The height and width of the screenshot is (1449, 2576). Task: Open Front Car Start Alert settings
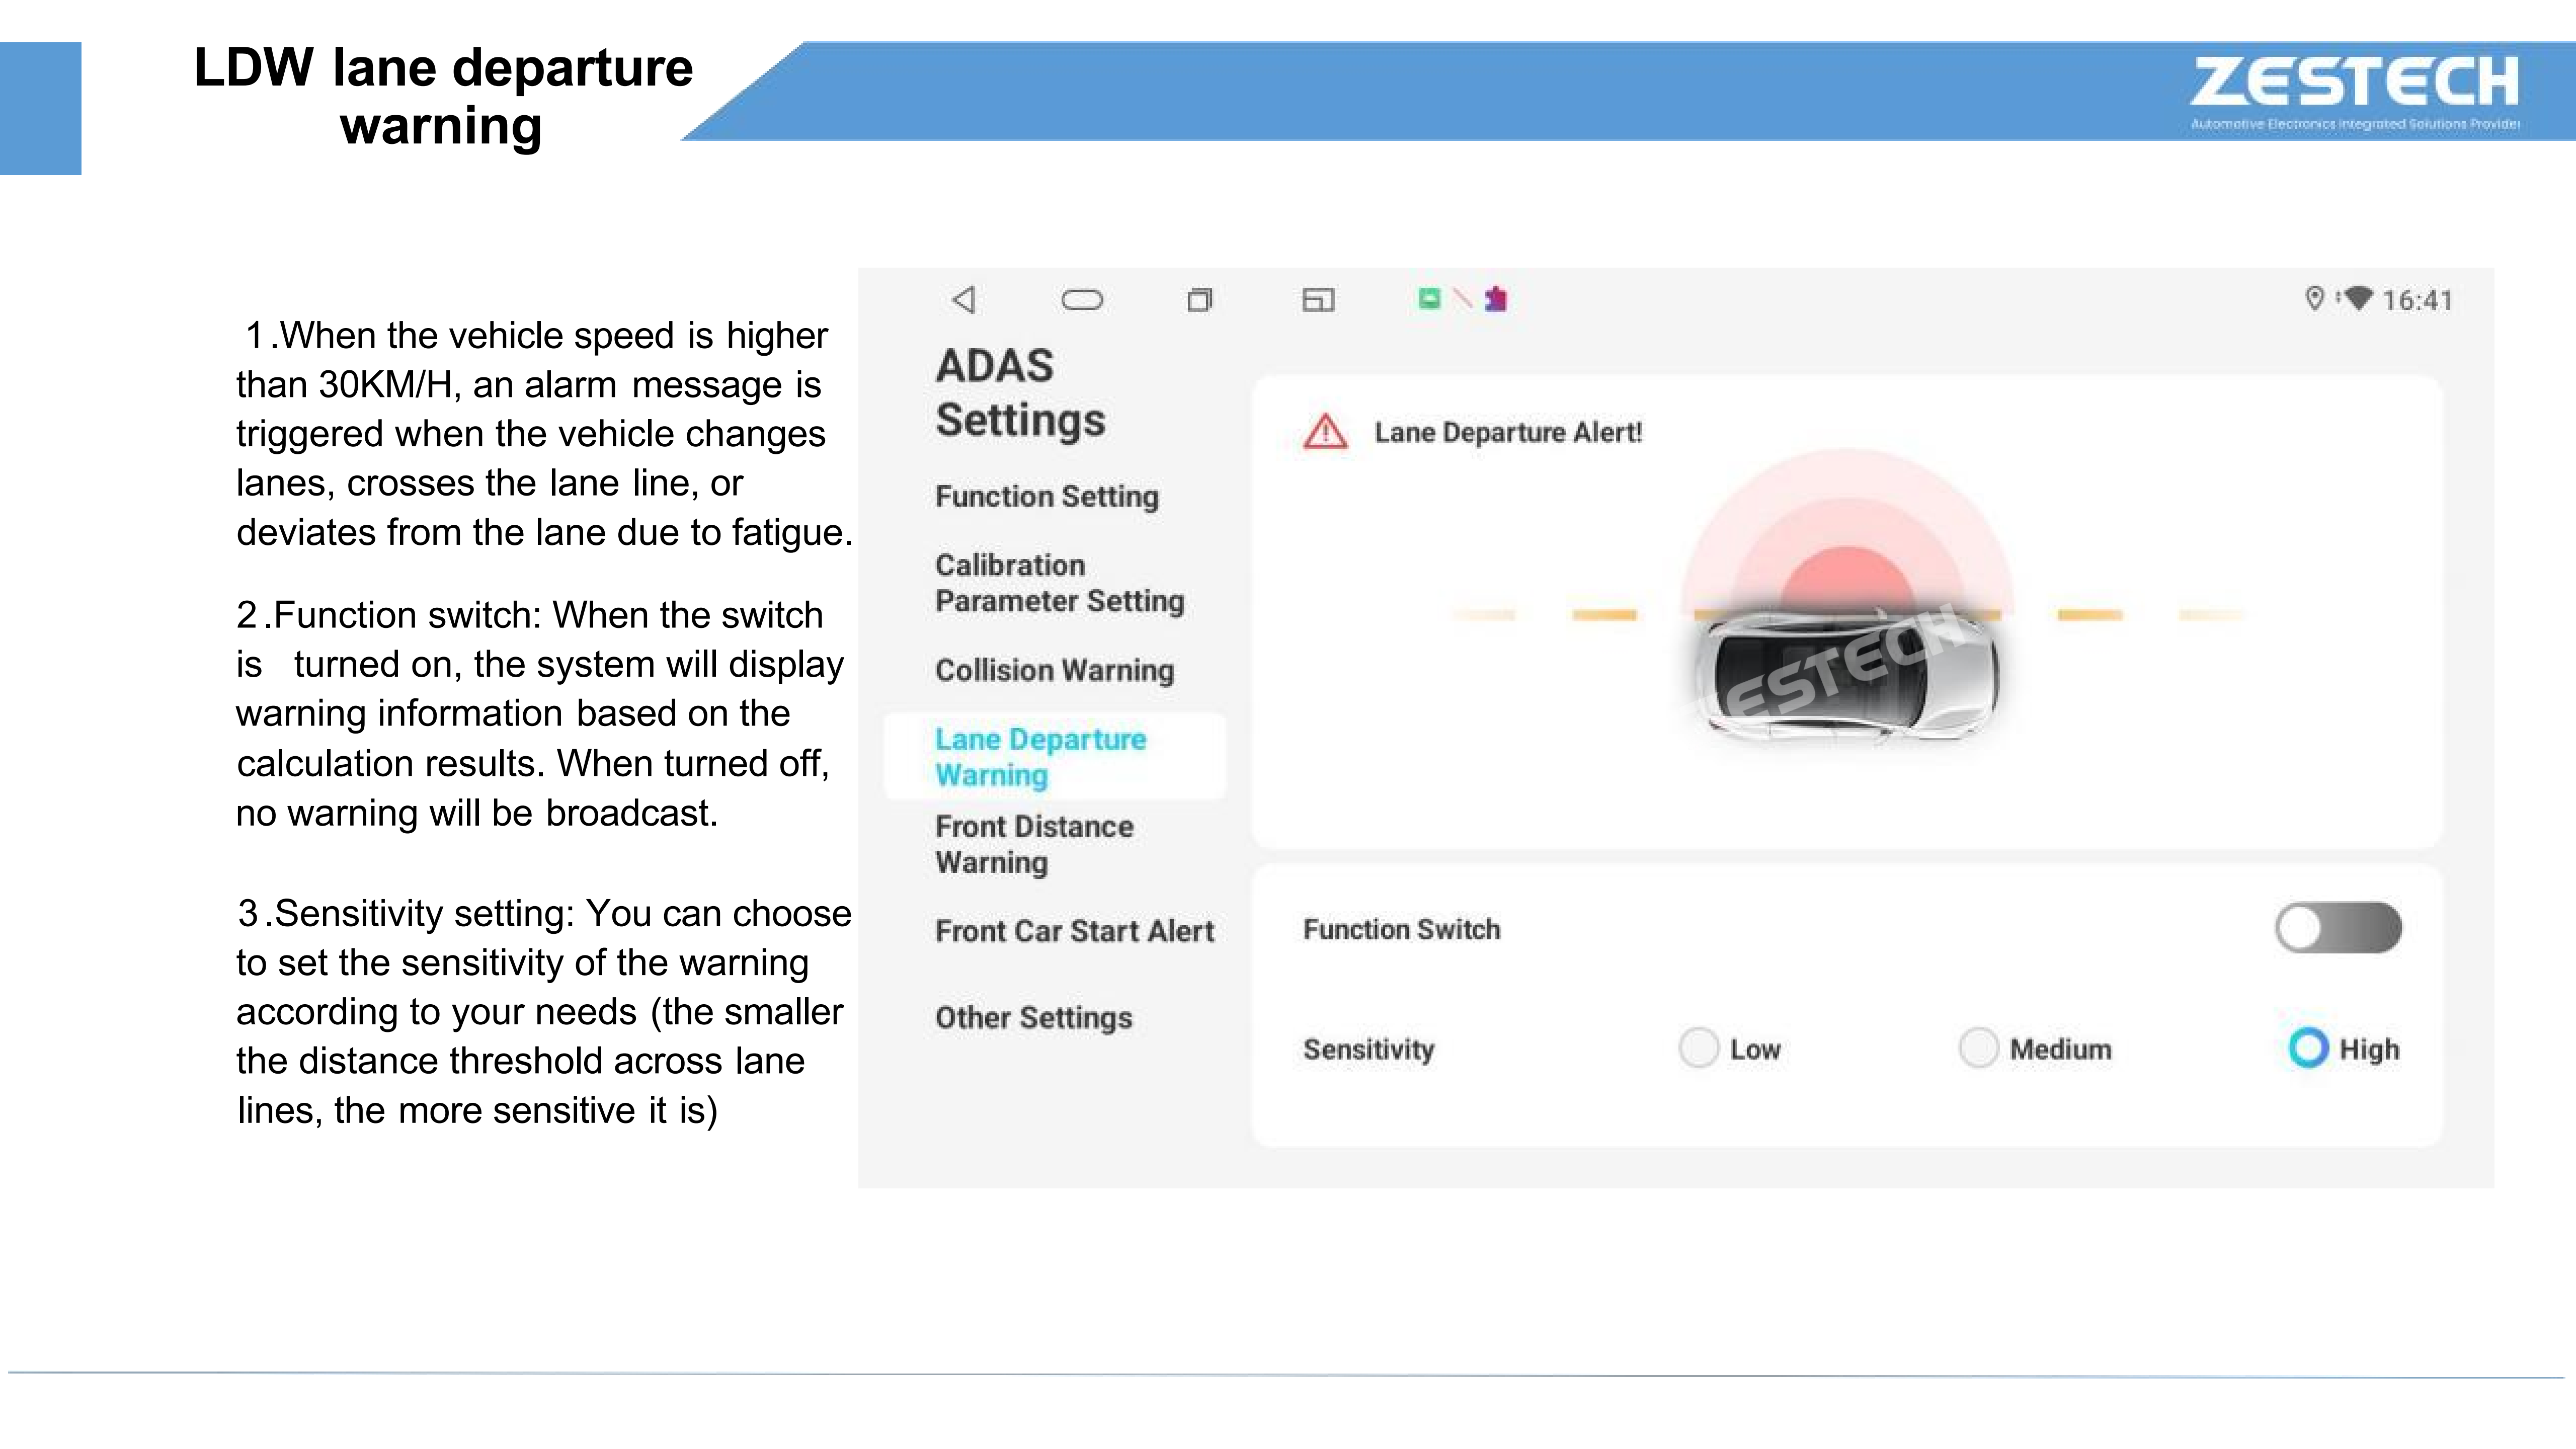(x=1074, y=931)
